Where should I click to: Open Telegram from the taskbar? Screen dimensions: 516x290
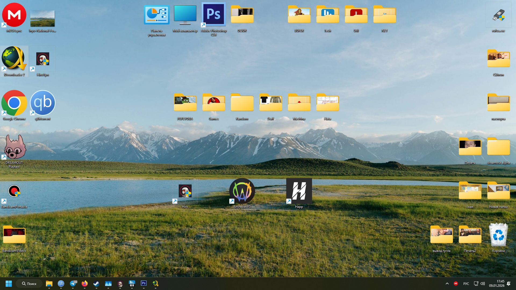(73, 284)
